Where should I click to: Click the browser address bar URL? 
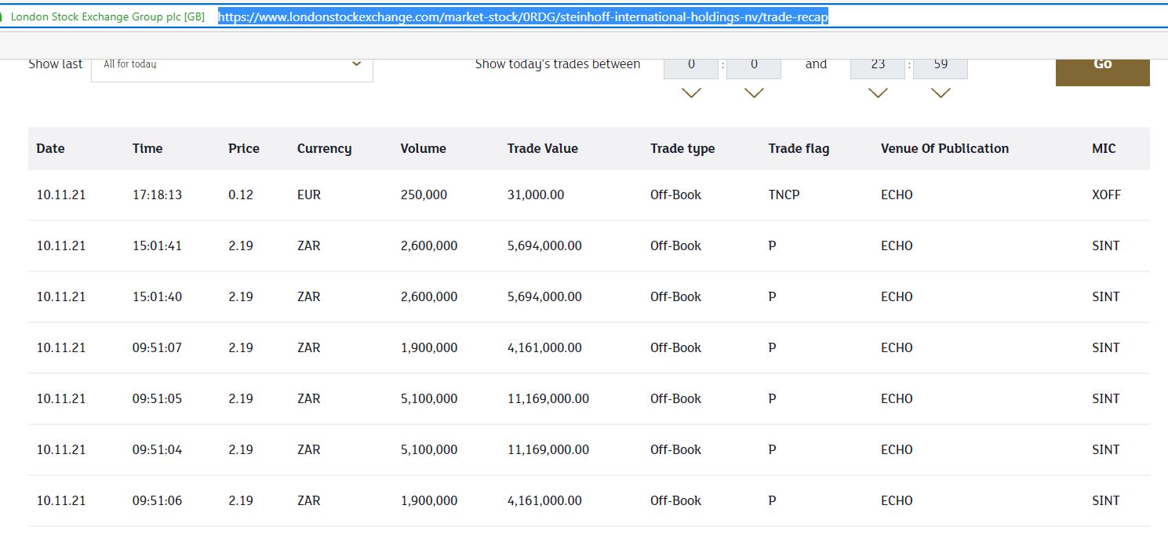pos(523,16)
